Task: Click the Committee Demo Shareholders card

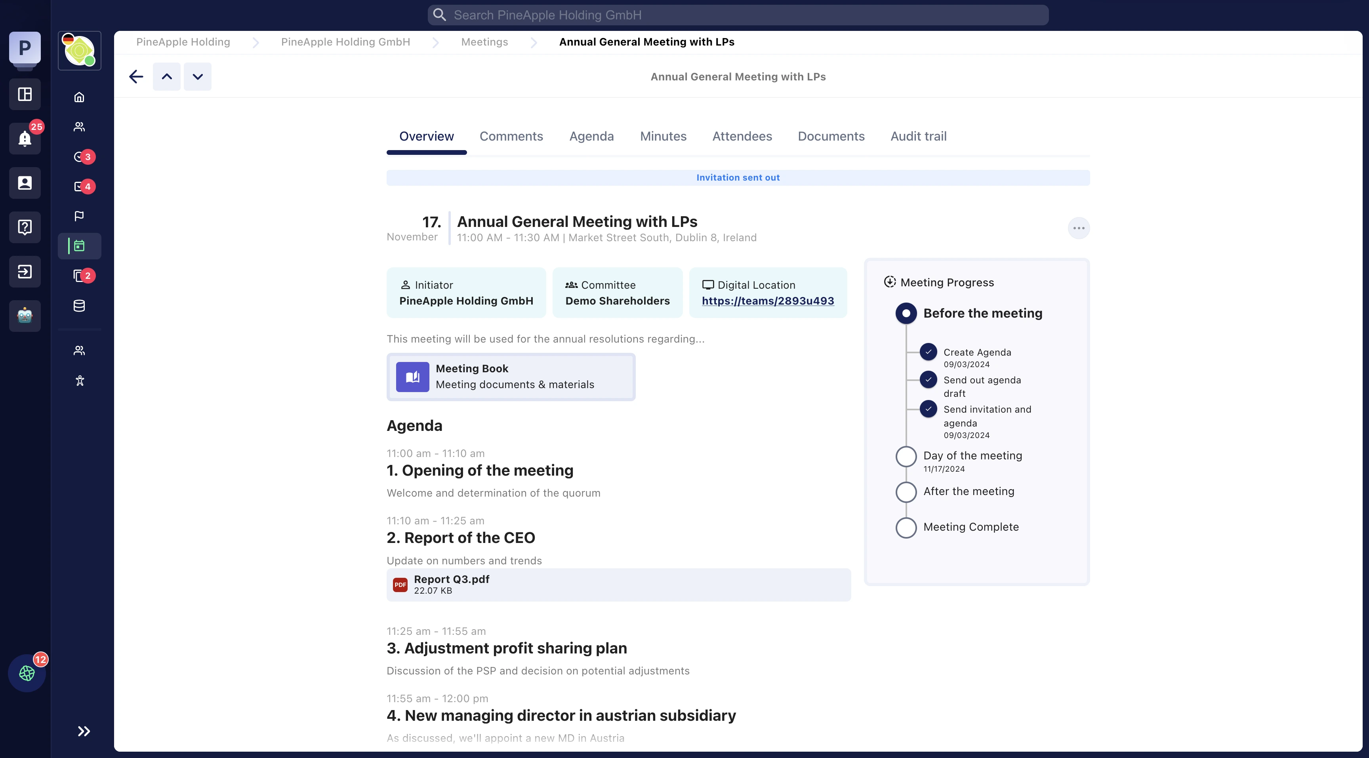Action: (x=618, y=293)
